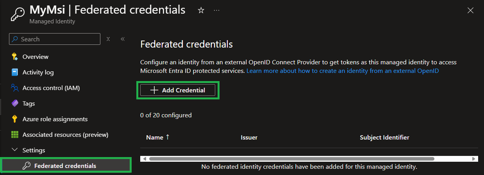The width and height of the screenshot is (484, 175).
Task: Open the more options ellipsis menu
Action: 217,11
